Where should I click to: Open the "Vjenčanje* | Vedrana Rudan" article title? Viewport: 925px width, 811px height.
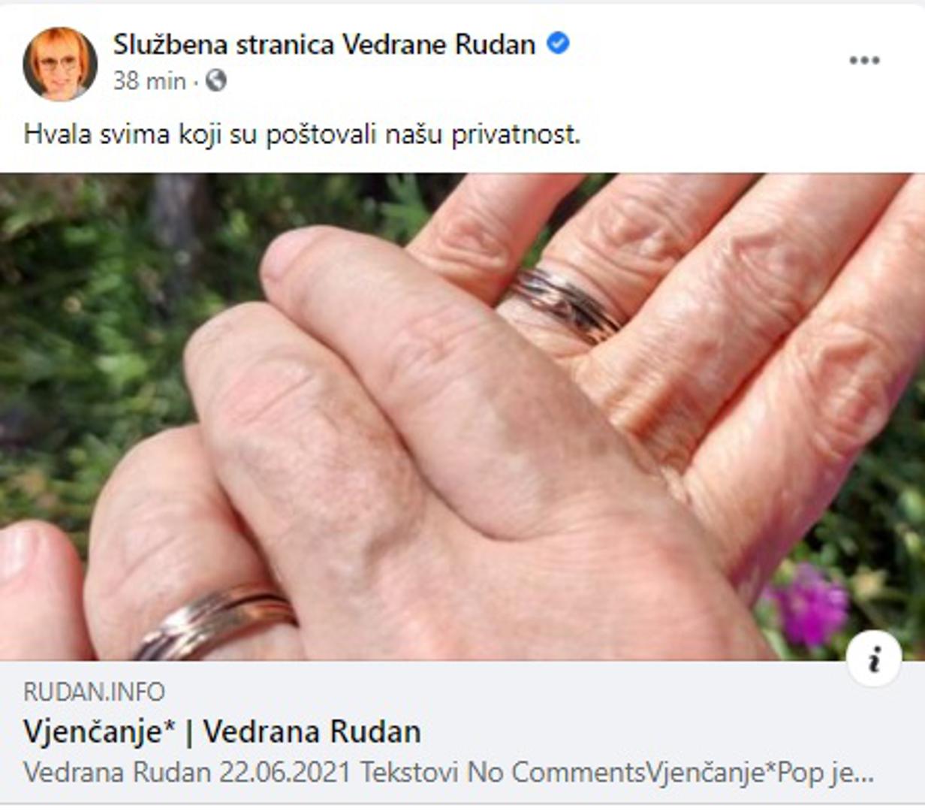pyautogui.click(x=222, y=731)
